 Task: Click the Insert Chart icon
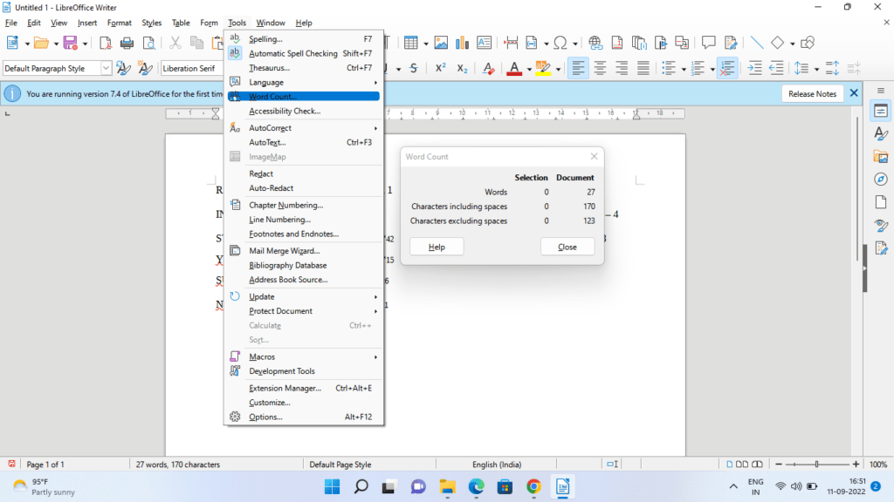[463, 43]
